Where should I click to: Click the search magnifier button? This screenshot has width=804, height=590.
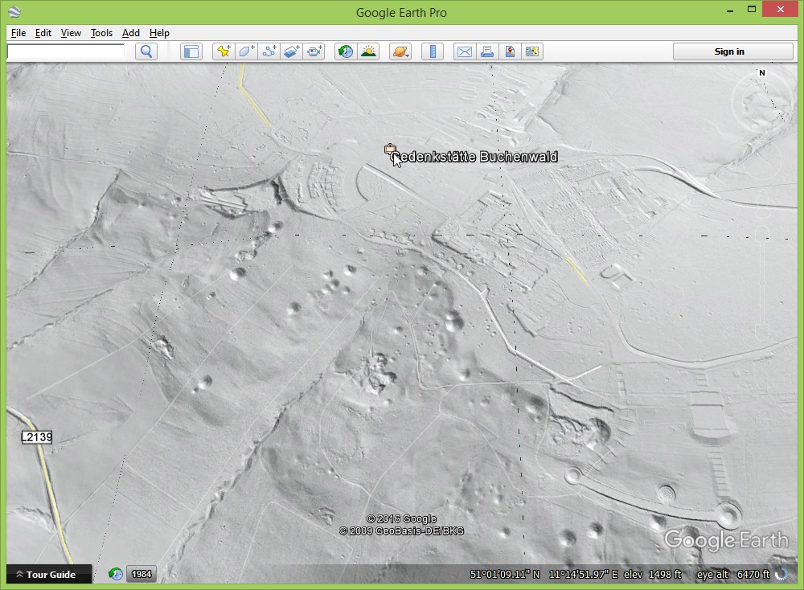146,51
